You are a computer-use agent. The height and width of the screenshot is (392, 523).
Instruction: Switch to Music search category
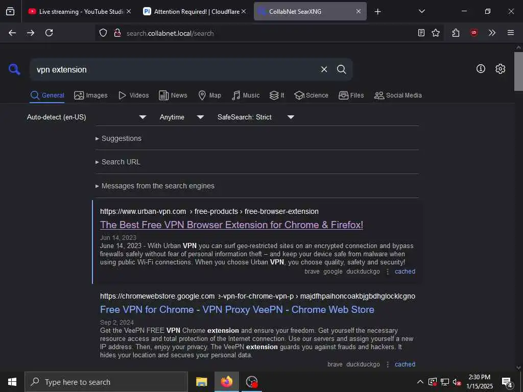(246, 95)
